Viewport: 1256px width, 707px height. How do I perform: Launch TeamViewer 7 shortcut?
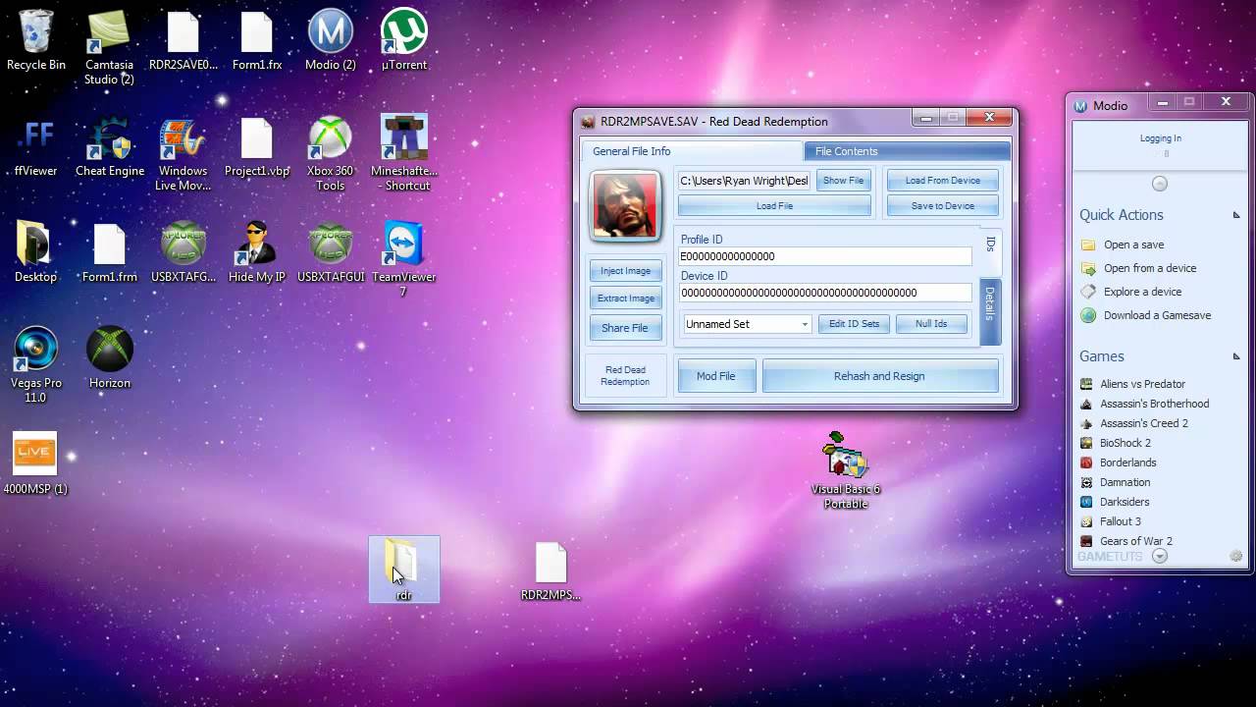[x=404, y=260]
